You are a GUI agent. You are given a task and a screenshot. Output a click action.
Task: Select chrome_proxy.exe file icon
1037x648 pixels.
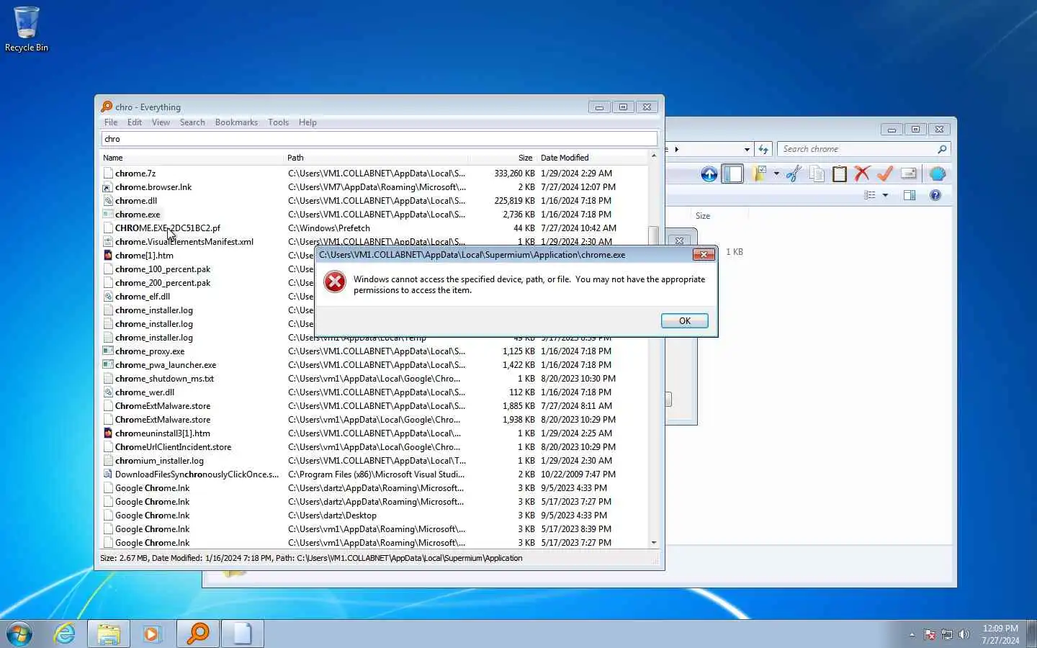pos(108,351)
